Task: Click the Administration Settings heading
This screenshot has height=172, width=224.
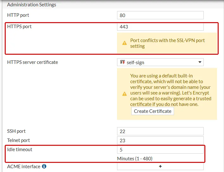Action: (32, 5)
